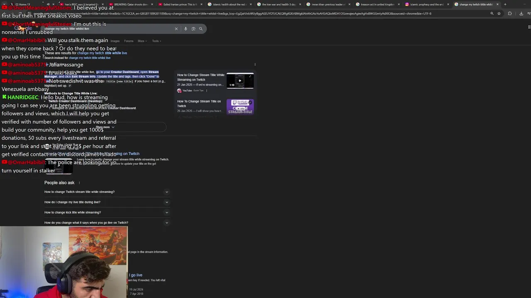Switch to 'Iran's IRGC says it targeted' tab
This screenshot has height=298, width=531.
(x=80, y=5)
